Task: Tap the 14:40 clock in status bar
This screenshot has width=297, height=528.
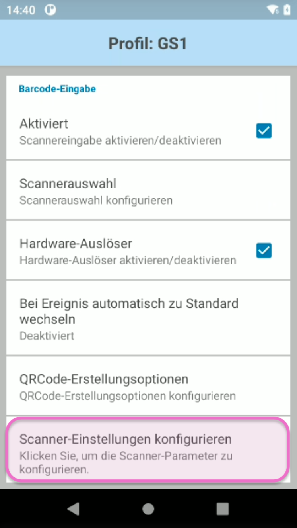Action: click(21, 10)
